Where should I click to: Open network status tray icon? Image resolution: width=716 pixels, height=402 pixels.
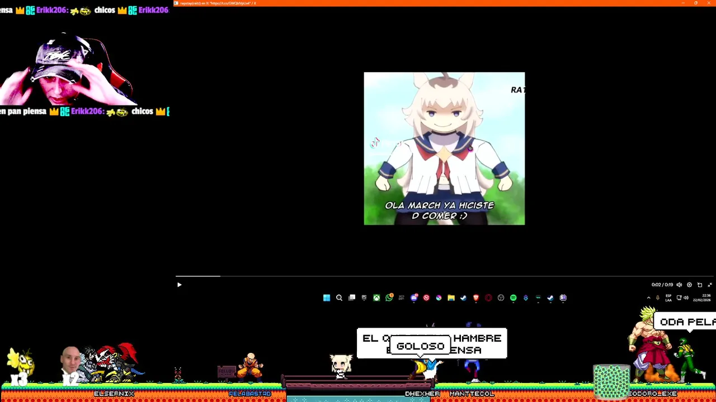pyautogui.click(x=679, y=298)
